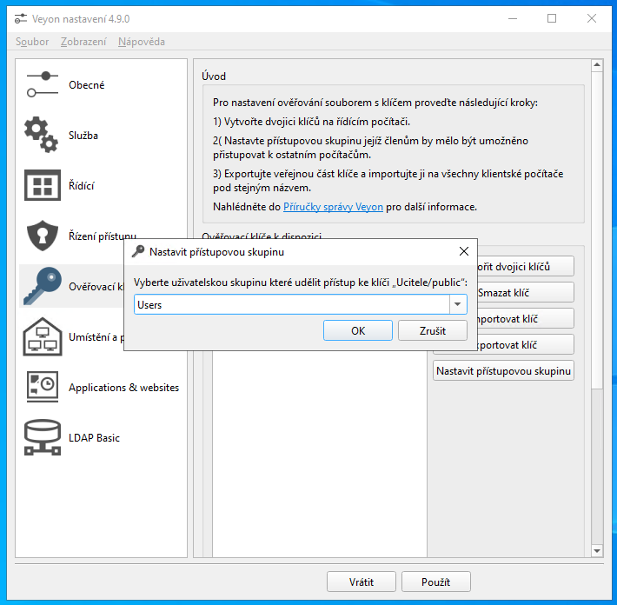Open the Řízení přístupu shield icon

tap(42, 236)
